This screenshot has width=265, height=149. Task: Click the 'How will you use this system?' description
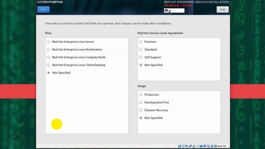coord(108,23)
